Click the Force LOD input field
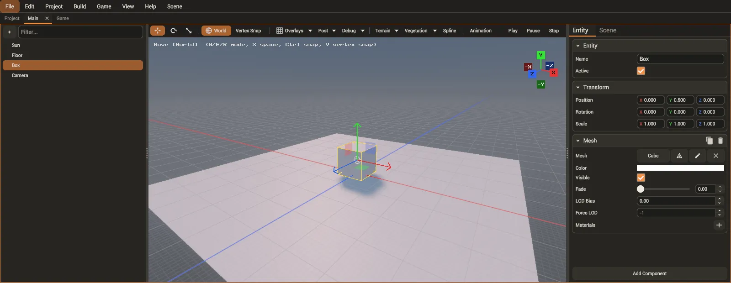 676,213
